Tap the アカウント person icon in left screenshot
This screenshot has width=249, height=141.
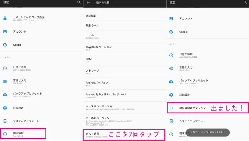click(x=5, y=32)
